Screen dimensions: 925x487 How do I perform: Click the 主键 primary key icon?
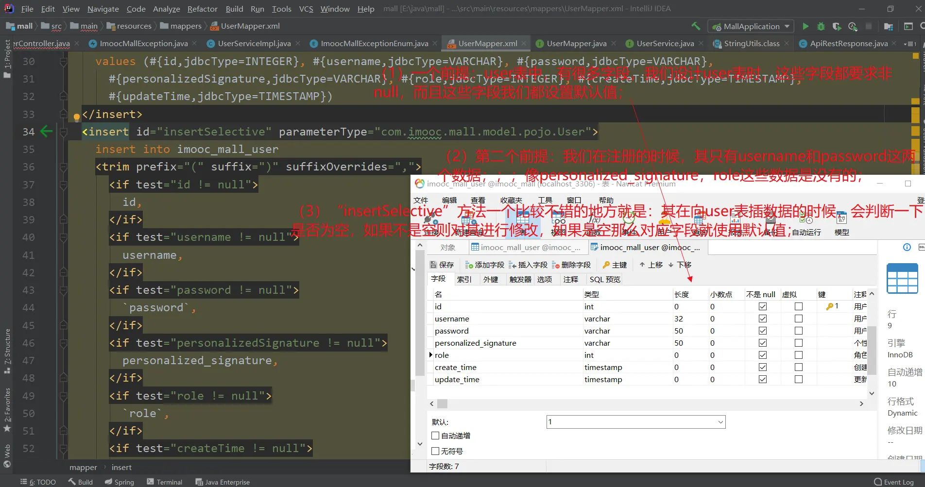615,265
